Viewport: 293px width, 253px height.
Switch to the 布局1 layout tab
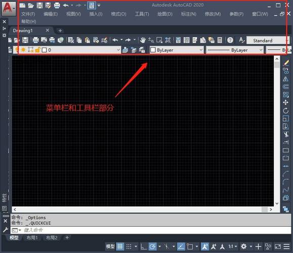[32, 238]
